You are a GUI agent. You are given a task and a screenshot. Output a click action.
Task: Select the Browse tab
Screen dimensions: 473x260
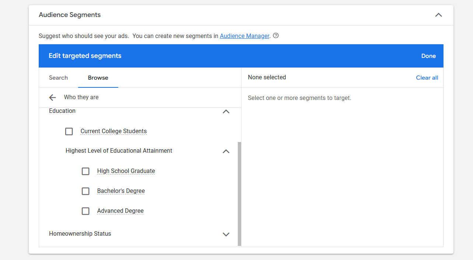click(x=98, y=78)
